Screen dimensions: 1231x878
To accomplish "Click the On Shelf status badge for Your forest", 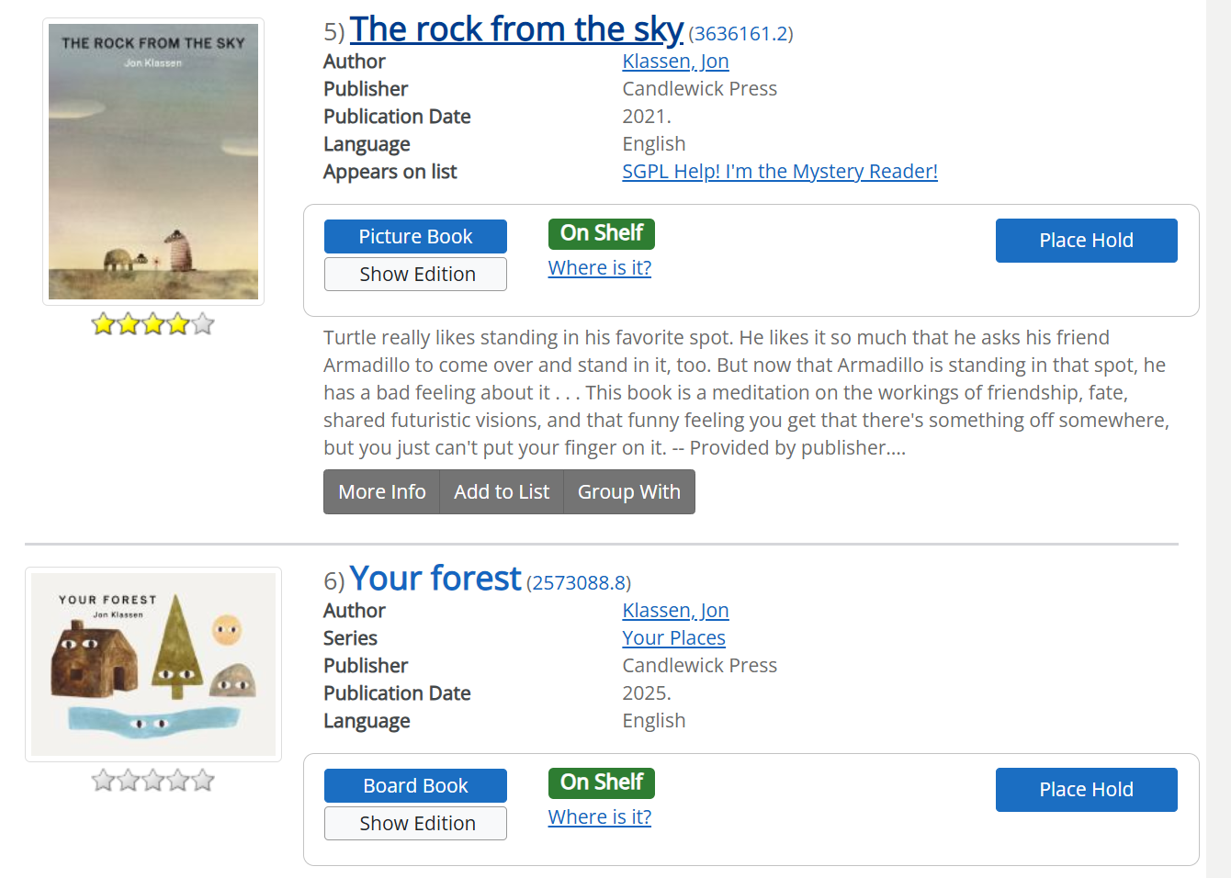I will coord(601,782).
